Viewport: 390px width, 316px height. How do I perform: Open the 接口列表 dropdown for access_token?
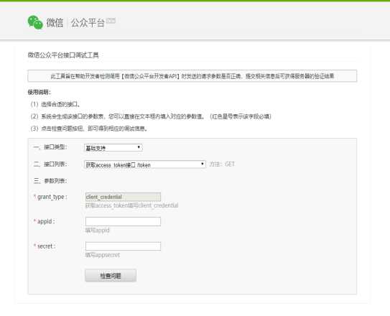tap(145, 164)
